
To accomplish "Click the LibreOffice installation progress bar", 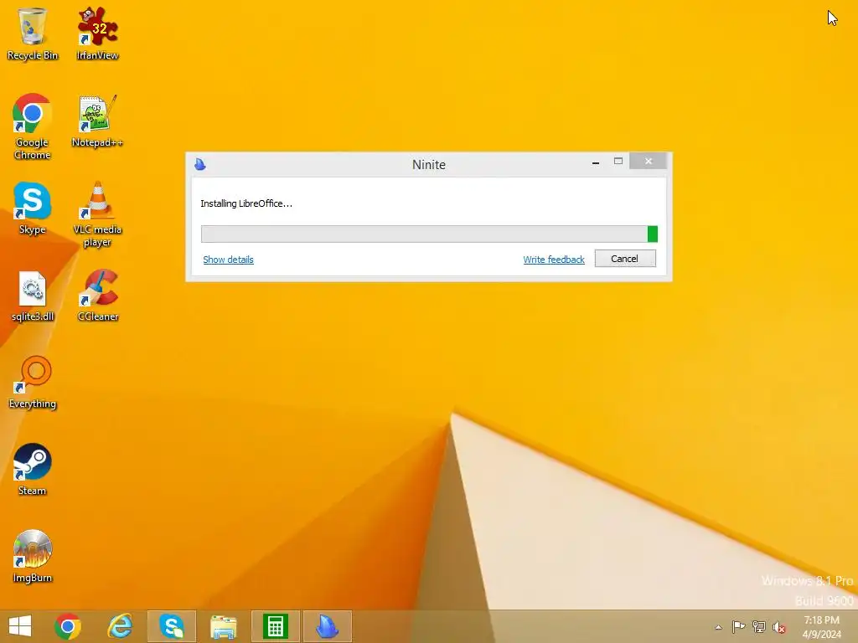I will click(x=429, y=234).
